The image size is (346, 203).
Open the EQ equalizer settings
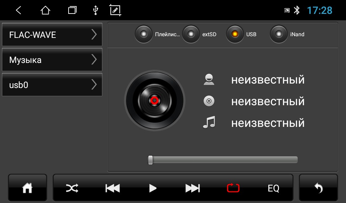tap(273, 188)
